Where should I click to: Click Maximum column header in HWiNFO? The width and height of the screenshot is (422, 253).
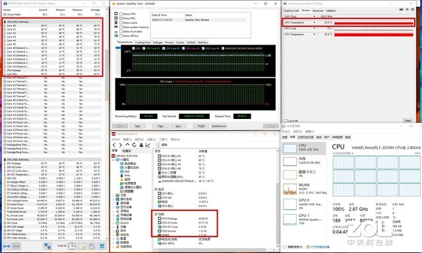pos(77,10)
